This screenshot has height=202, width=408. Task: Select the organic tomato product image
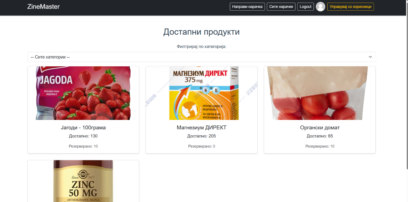click(x=320, y=93)
